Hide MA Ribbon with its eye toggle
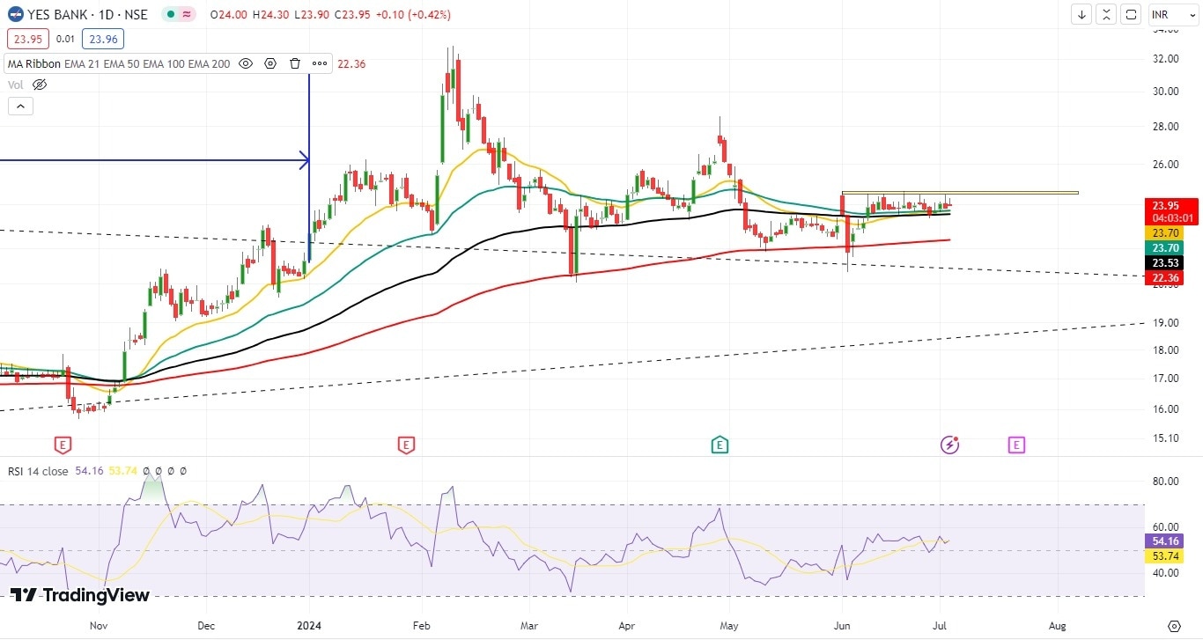 (245, 63)
